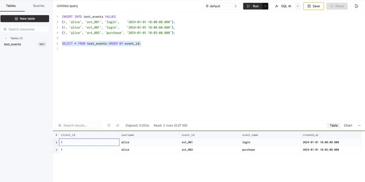Show results in Chart view

(348, 126)
